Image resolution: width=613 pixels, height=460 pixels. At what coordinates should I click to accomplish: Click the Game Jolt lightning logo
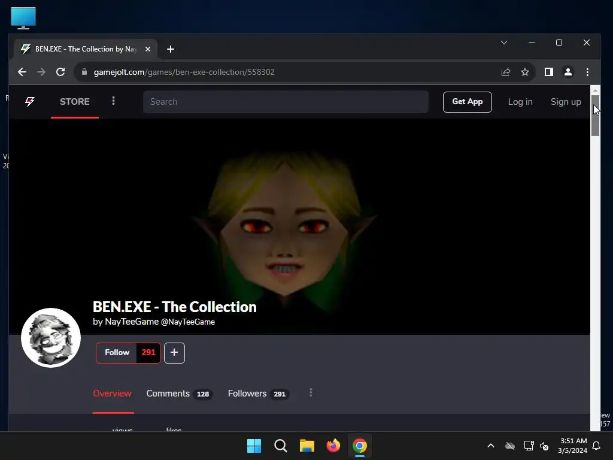(30, 102)
